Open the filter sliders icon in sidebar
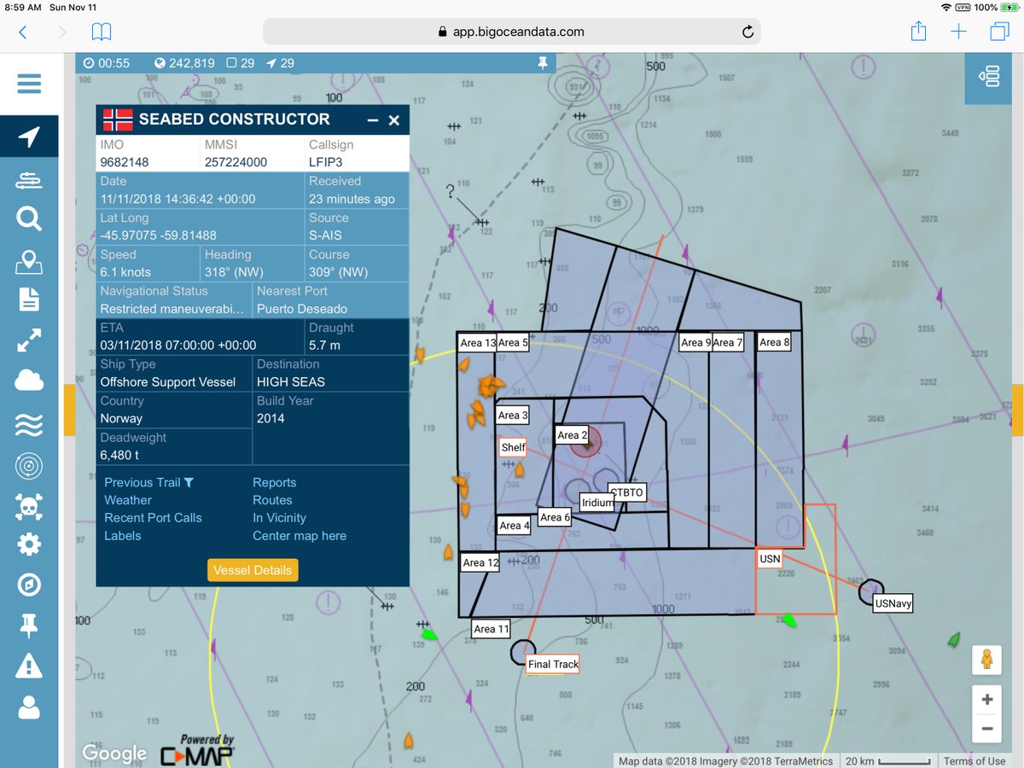Image resolution: width=1024 pixels, height=768 pixels. (29, 180)
